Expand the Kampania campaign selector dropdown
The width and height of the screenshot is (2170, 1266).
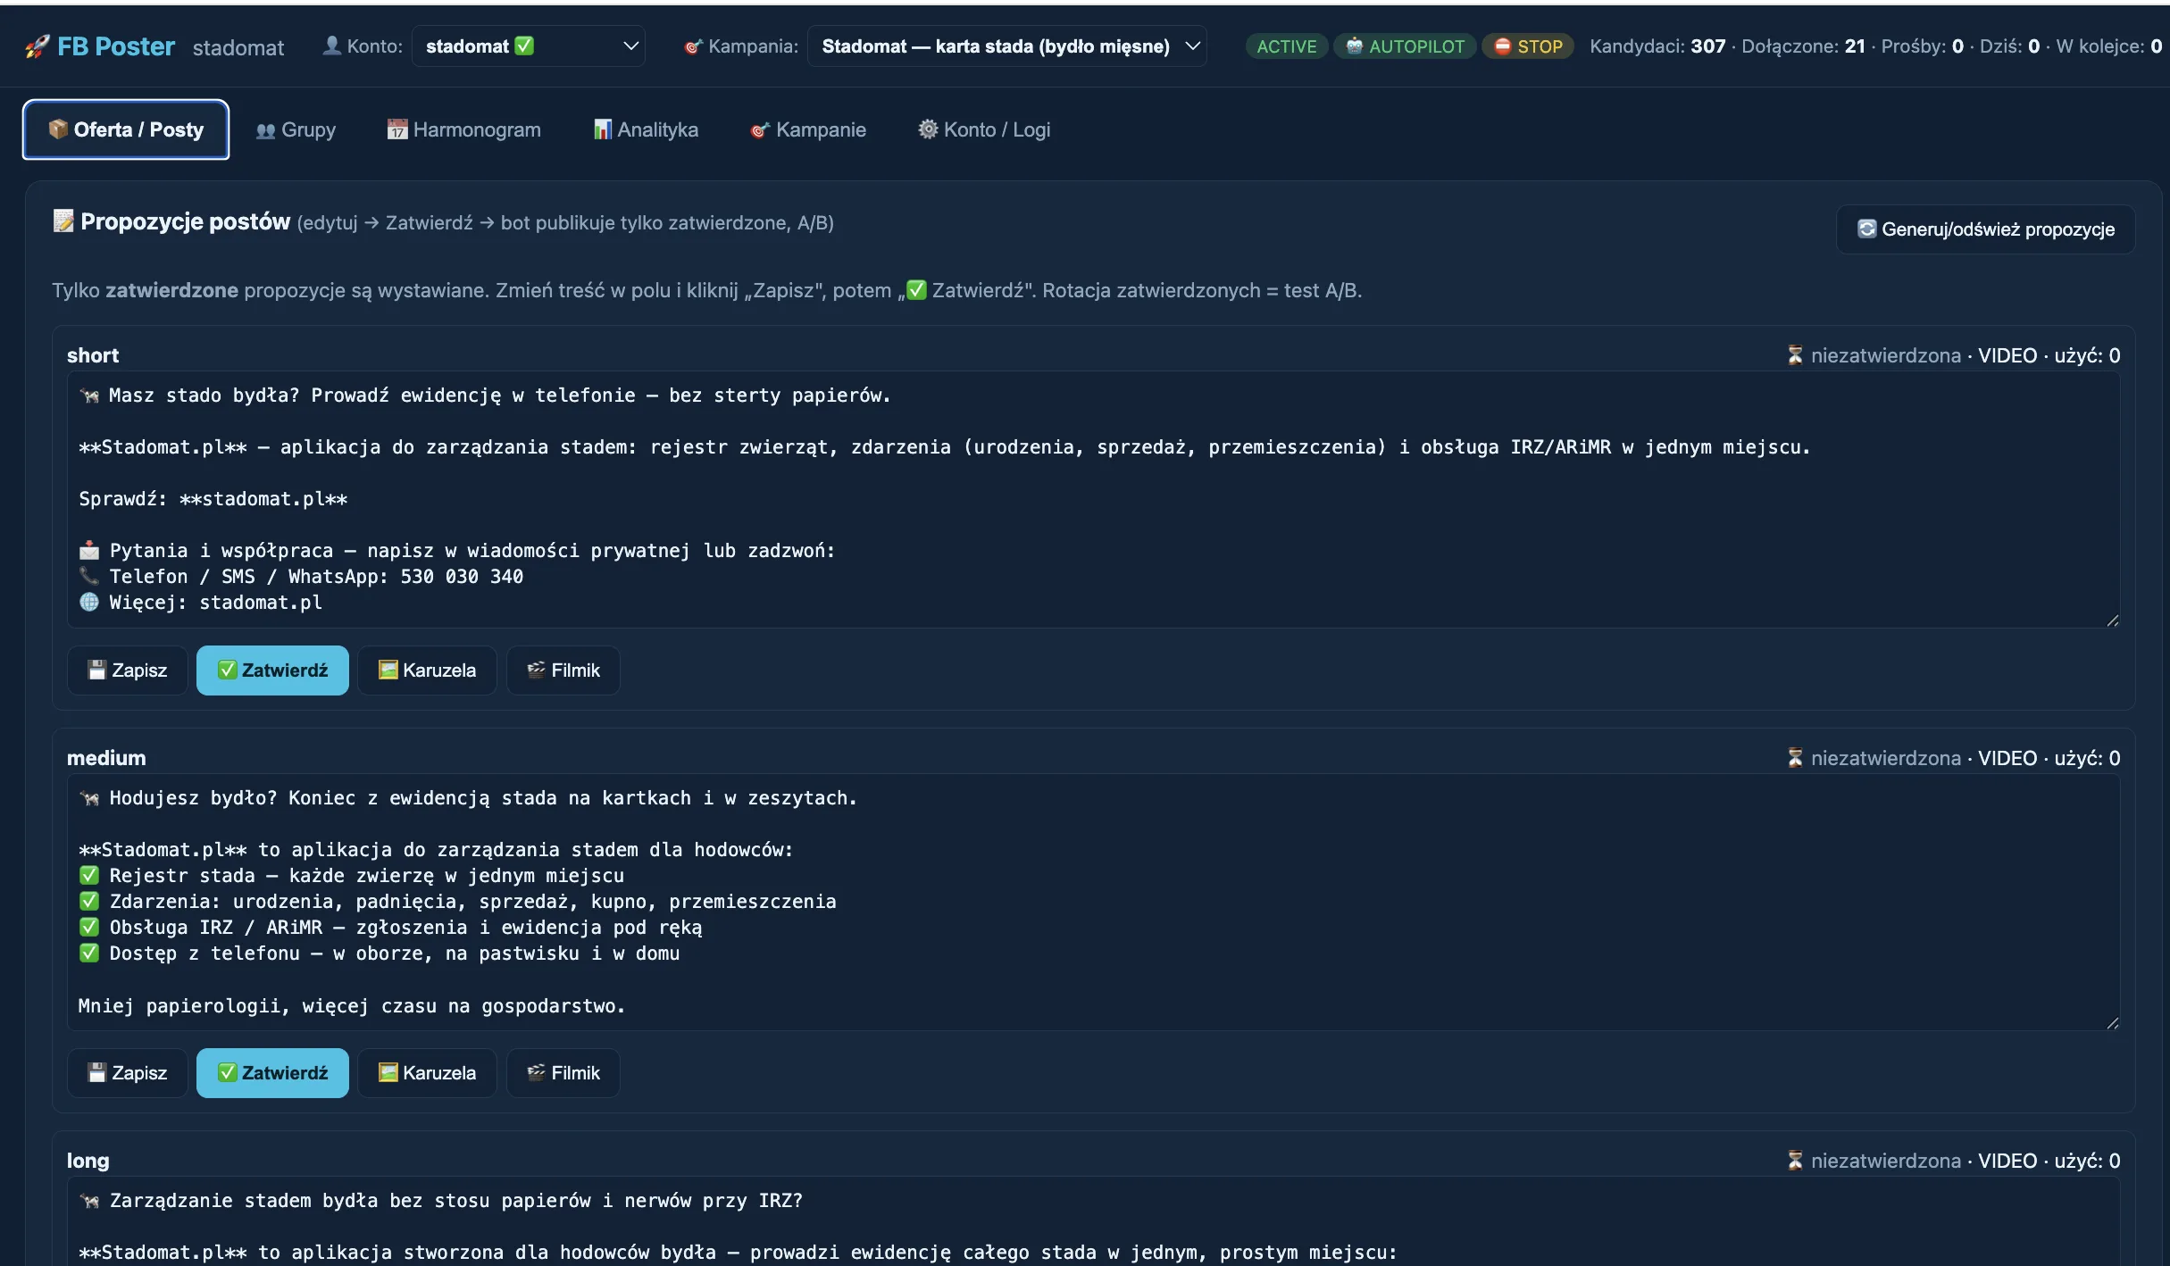click(1006, 46)
